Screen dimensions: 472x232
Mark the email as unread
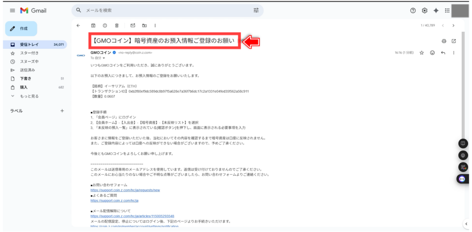tap(133, 25)
